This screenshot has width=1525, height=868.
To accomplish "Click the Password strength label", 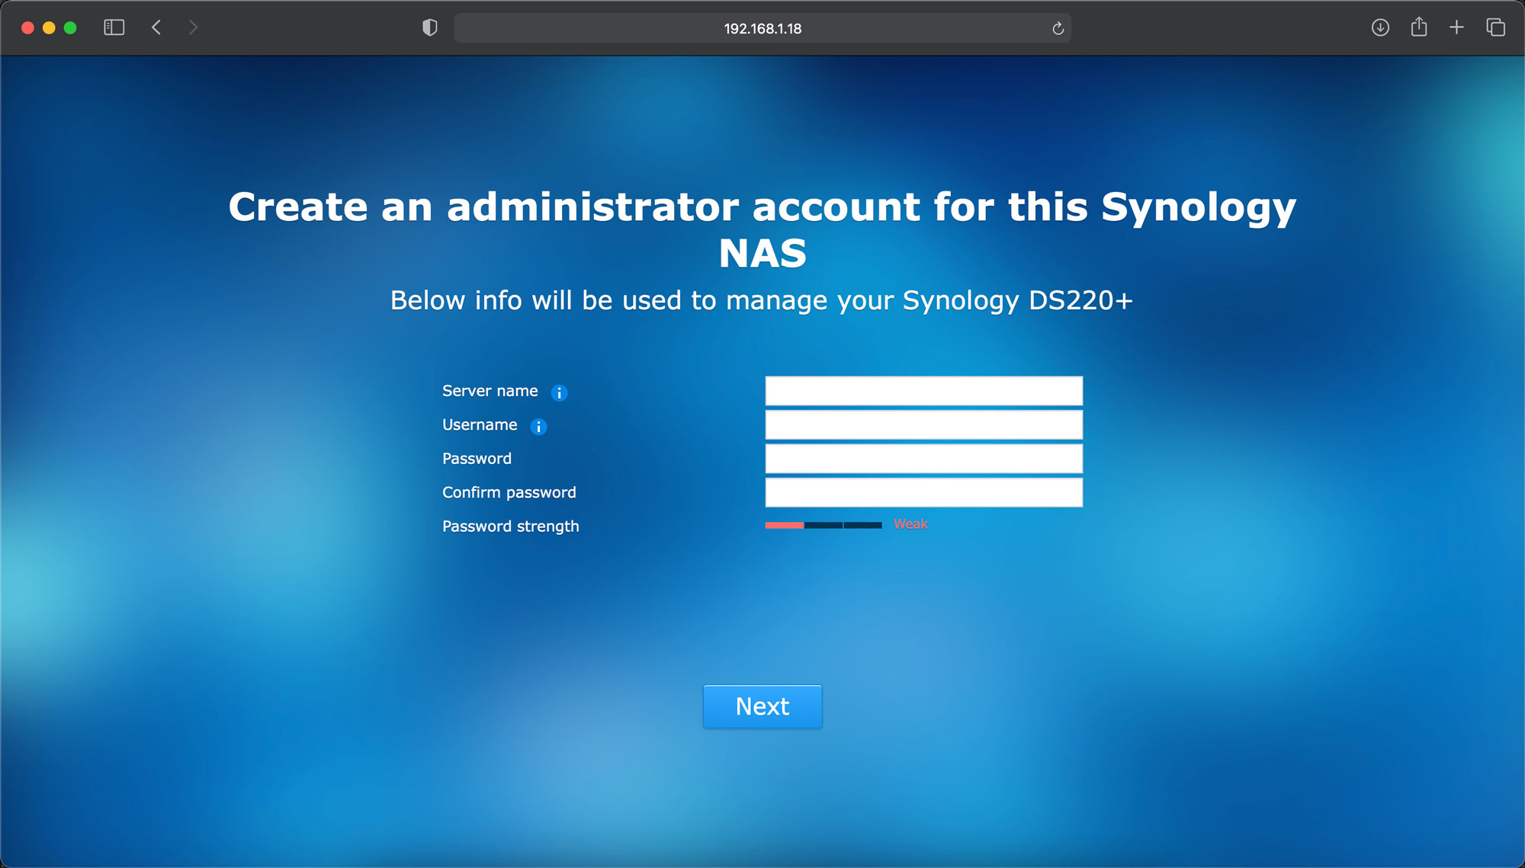I will point(511,527).
